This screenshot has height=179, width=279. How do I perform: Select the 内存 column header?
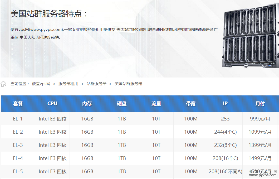87,104
